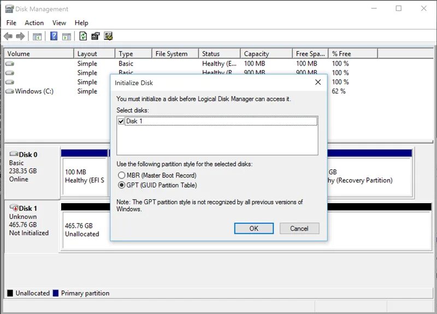437x314 pixels.
Task: Minimize the Disk Management window
Action: tap(374, 8)
